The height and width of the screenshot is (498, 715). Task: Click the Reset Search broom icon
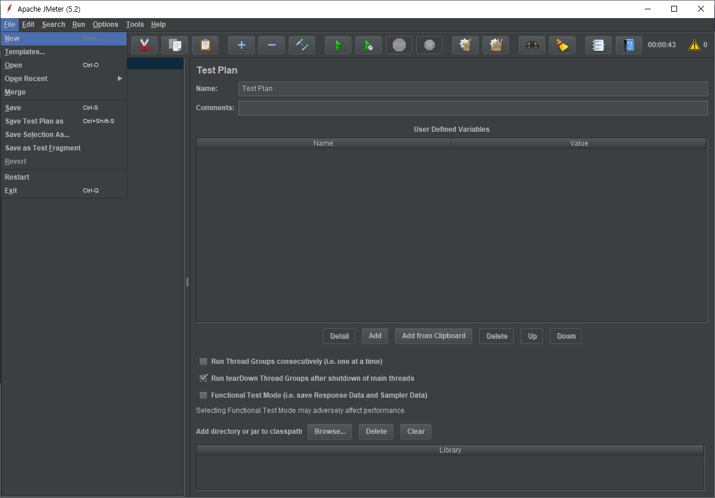click(x=563, y=45)
